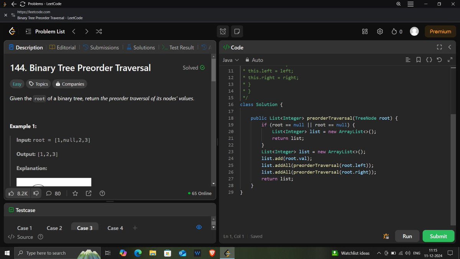Submit the solution

coord(439,236)
